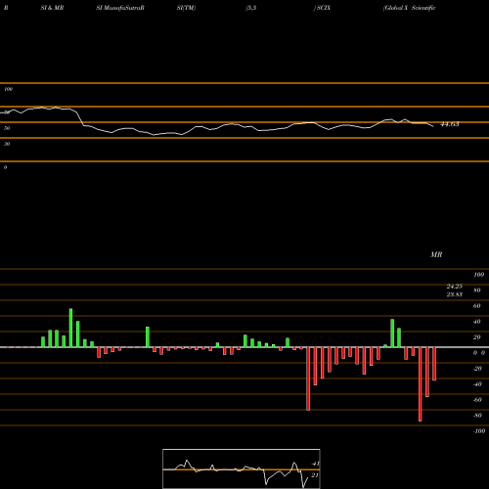Click the RSI axis label 50
The image size is (489, 489).
[7, 128]
